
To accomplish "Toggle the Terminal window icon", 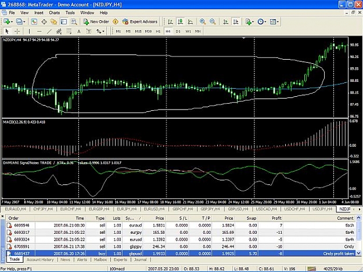I will (x=64, y=21).
